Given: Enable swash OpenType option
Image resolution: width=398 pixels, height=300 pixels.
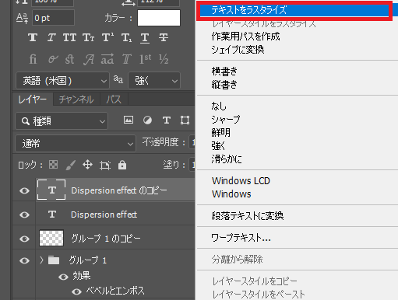Looking at the screenshot, I should click(89, 60).
